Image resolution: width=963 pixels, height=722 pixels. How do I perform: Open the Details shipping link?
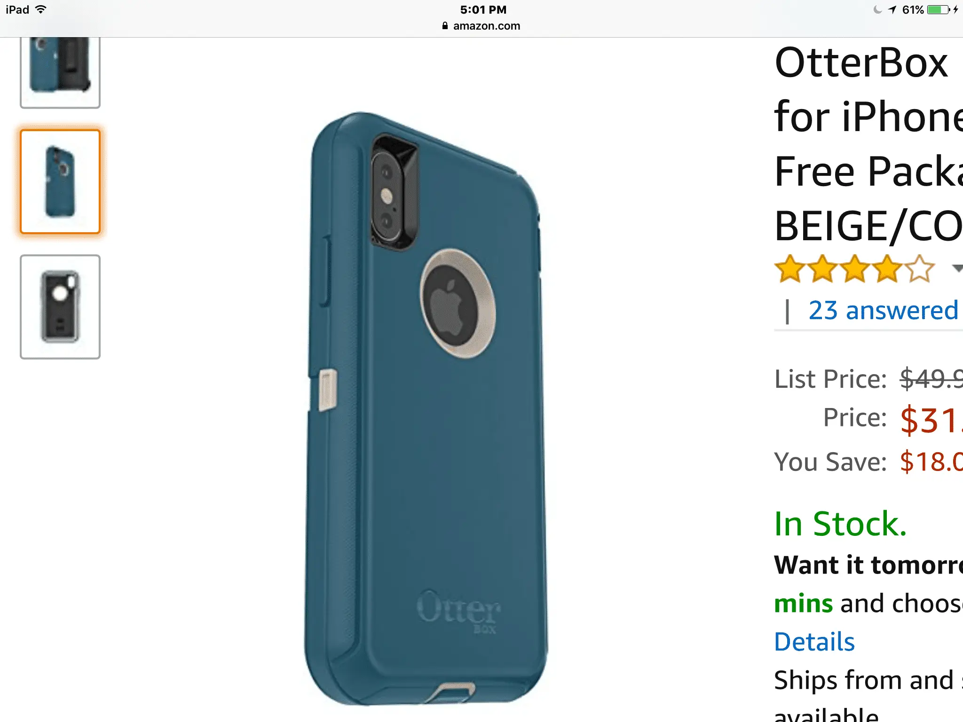coord(814,642)
